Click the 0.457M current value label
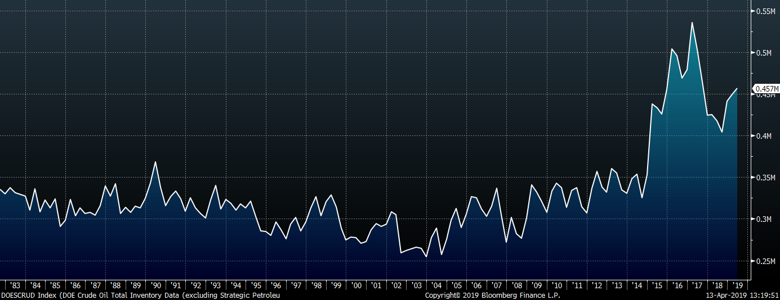 [766, 89]
